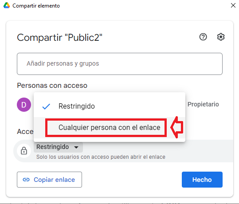Click the blue Hecho button
Viewport: 239px width, 204px height.
(202, 180)
